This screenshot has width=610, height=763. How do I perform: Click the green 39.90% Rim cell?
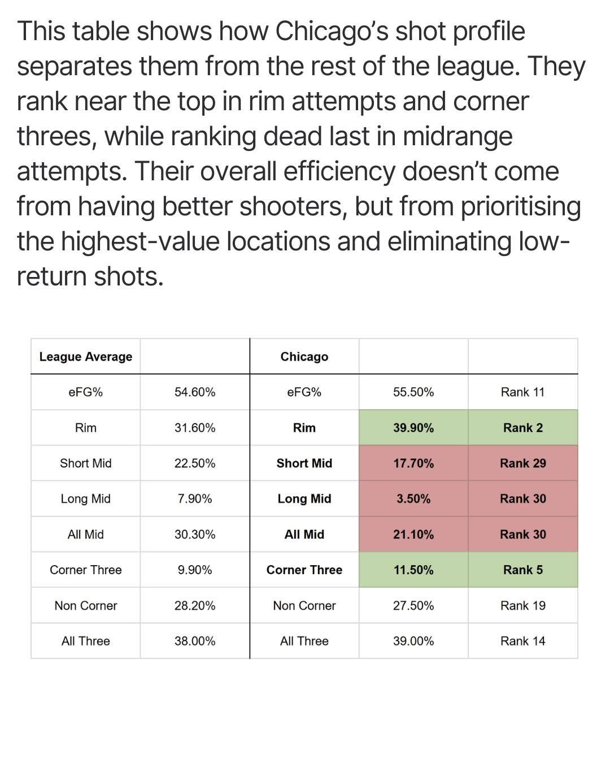413,428
